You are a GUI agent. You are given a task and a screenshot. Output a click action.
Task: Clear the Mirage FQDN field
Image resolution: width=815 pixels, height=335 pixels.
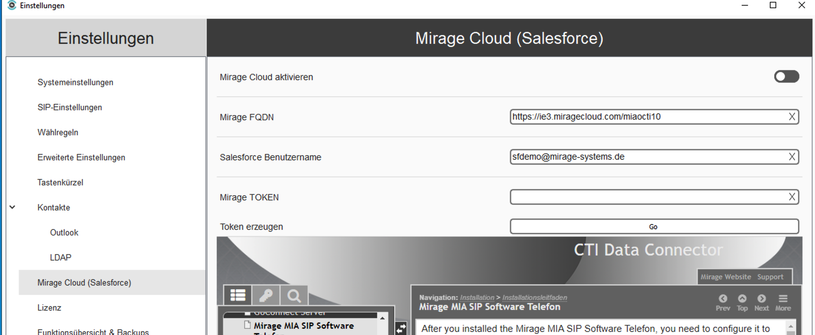pyautogui.click(x=792, y=117)
